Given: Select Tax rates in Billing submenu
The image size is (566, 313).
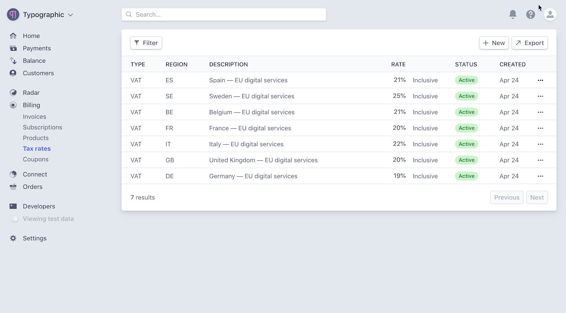Looking at the screenshot, I should click(x=37, y=149).
